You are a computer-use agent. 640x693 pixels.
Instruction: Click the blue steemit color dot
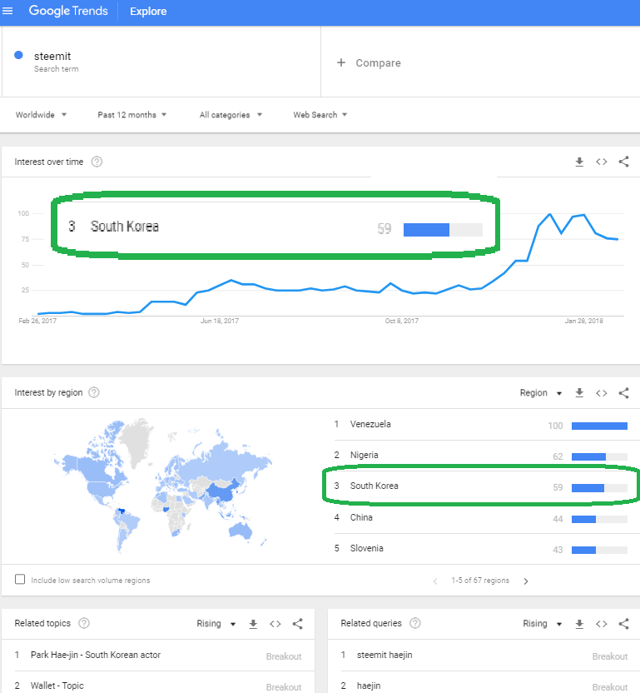pyautogui.click(x=18, y=55)
